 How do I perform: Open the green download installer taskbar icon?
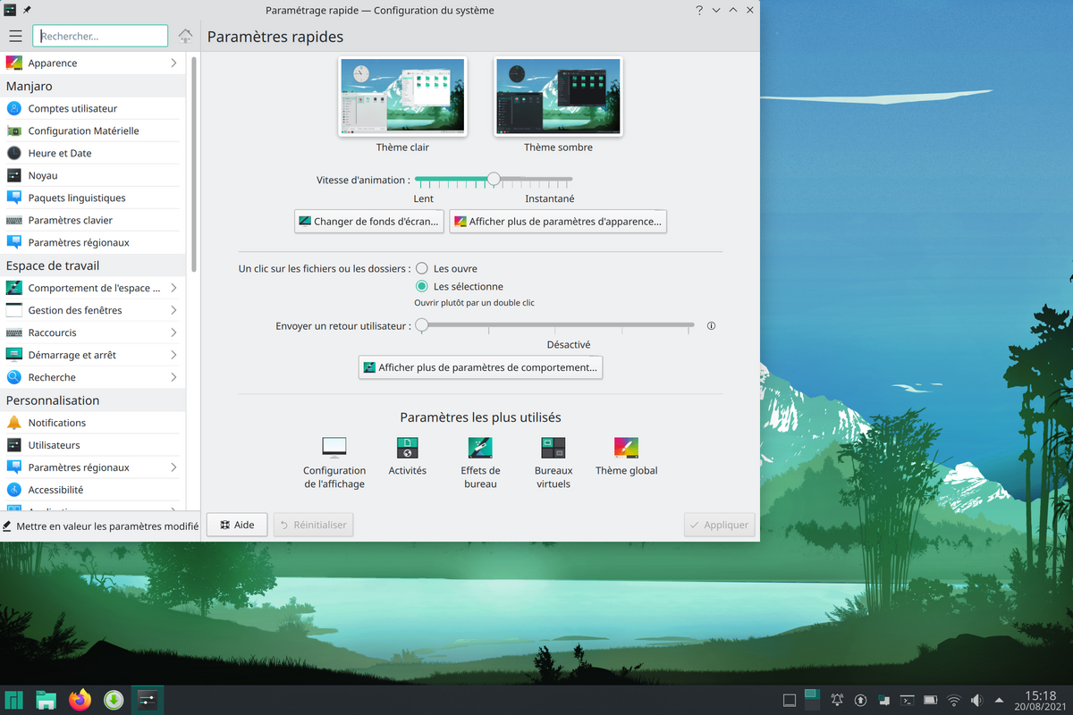tap(114, 700)
